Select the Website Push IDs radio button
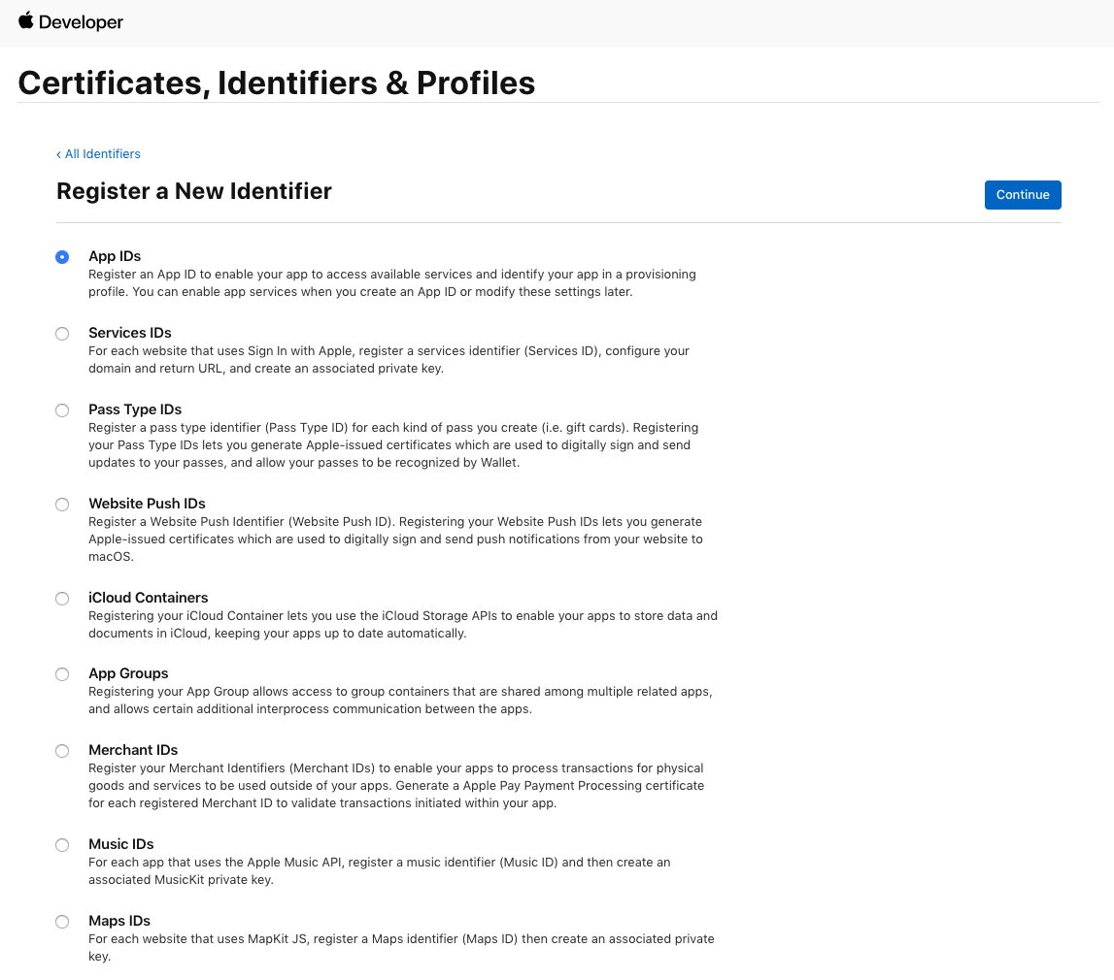Viewport: 1114px width, 980px height. (62, 505)
